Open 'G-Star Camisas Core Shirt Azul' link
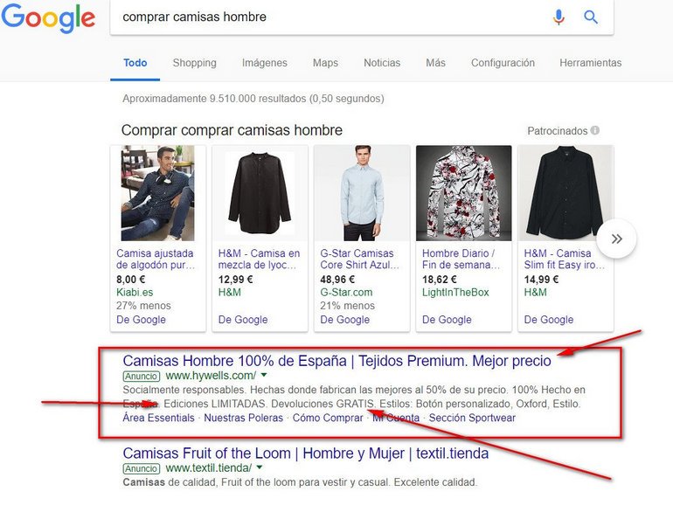 tap(360, 259)
